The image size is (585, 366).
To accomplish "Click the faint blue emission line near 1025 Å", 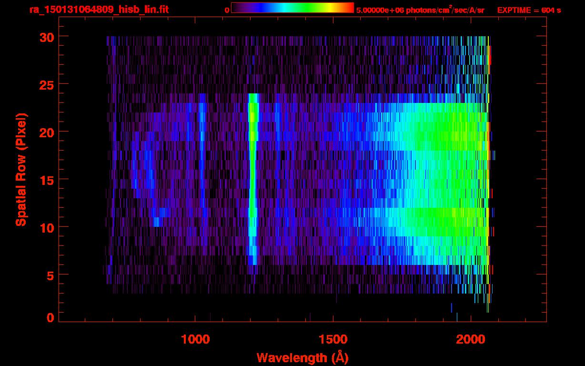I will (202, 143).
